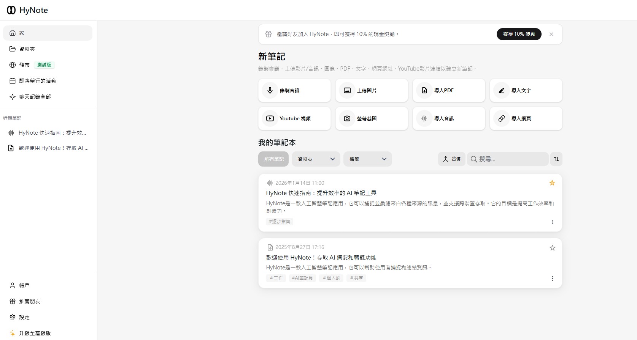Unstar the HyNote 快速指南 note
The height and width of the screenshot is (340, 637).
[552, 183]
